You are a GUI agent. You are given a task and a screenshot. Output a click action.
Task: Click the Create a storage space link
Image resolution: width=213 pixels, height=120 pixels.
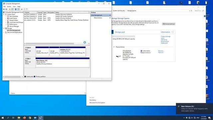(166, 37)
